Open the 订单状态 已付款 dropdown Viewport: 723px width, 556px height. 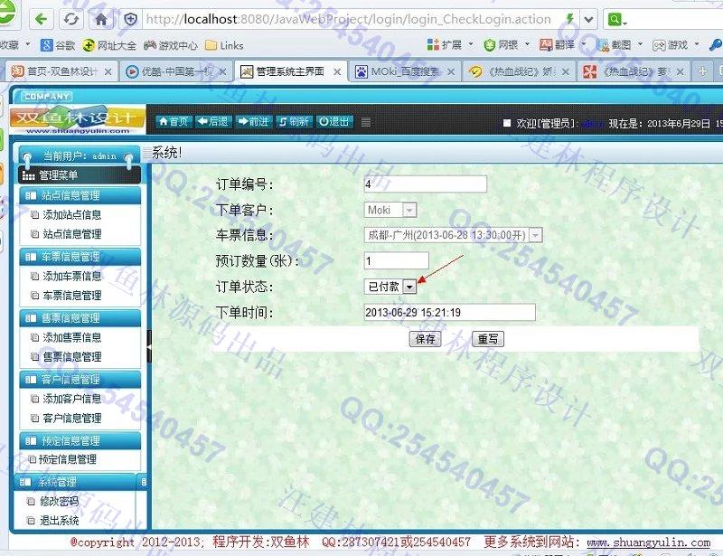coord(390,287)
